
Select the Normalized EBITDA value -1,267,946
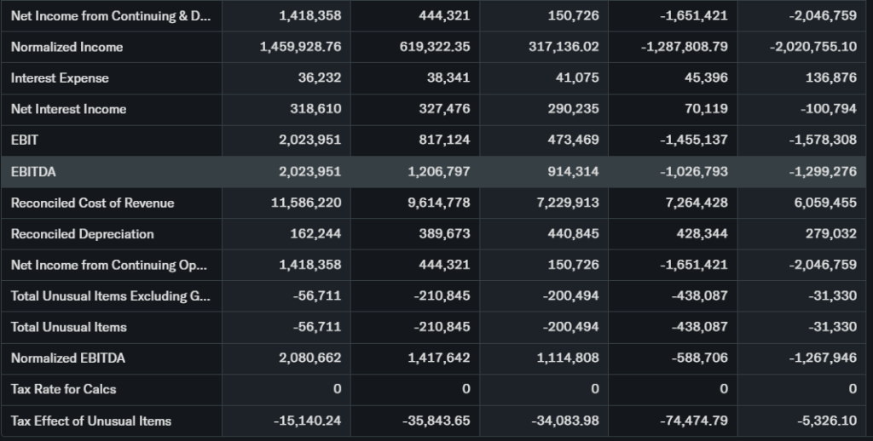(822, 358)
